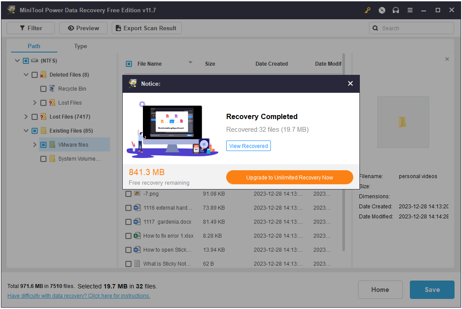This screenshot has width=462, height=309.
Task: Check the System Volume checkbox
Action: tap(43, 158)
